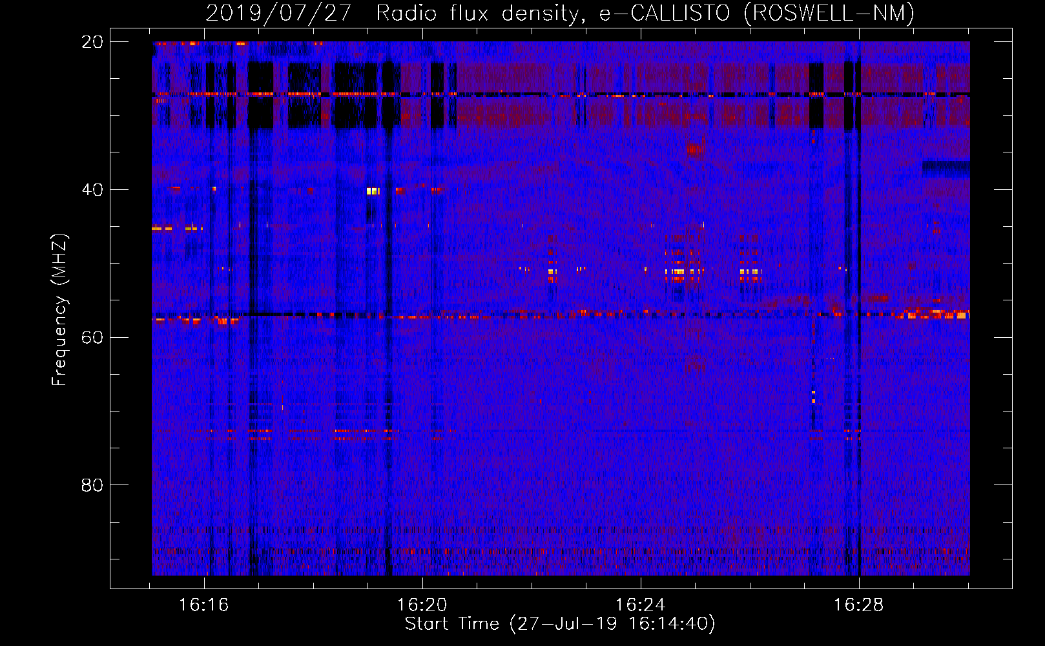Click the date '2019/07/27' in the title
Image resolution: width=1045 pixels, height=646 pixels.
tap(278, 13)
